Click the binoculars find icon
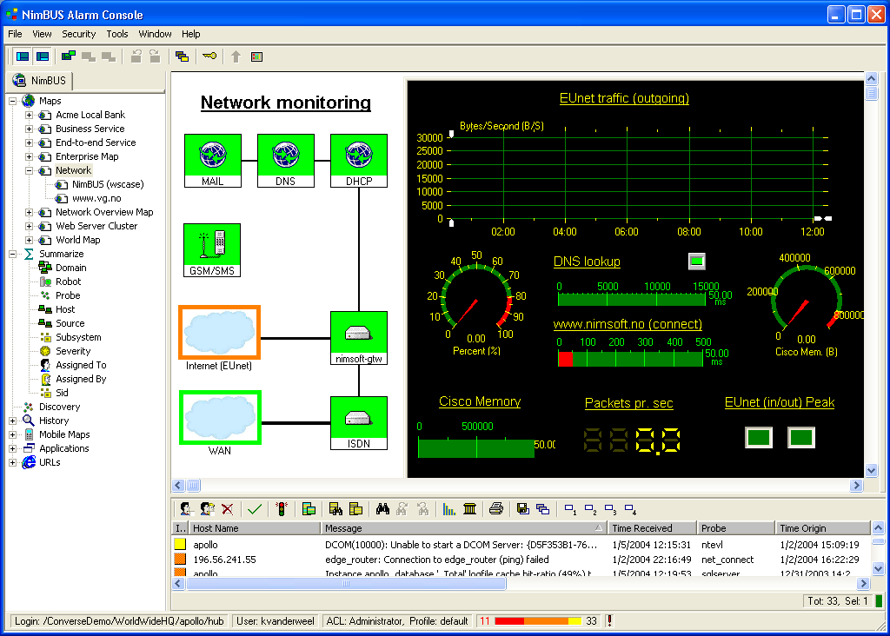 click(x=382, y=509)
